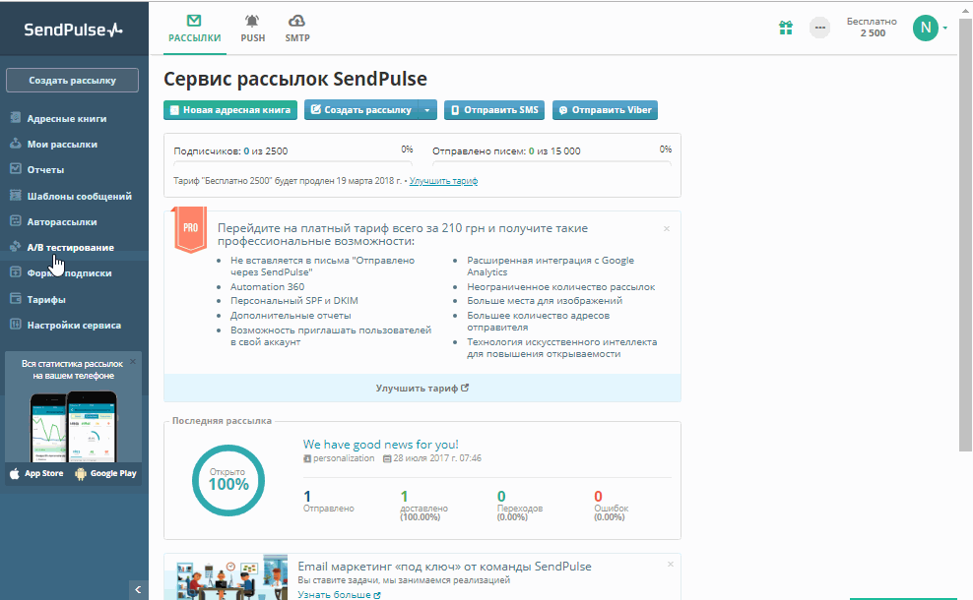Click the PRO ribbon badge
Image resolution: width=973 pixels, height=600 pixels.
pyautogui.click(x=190, y=229)
